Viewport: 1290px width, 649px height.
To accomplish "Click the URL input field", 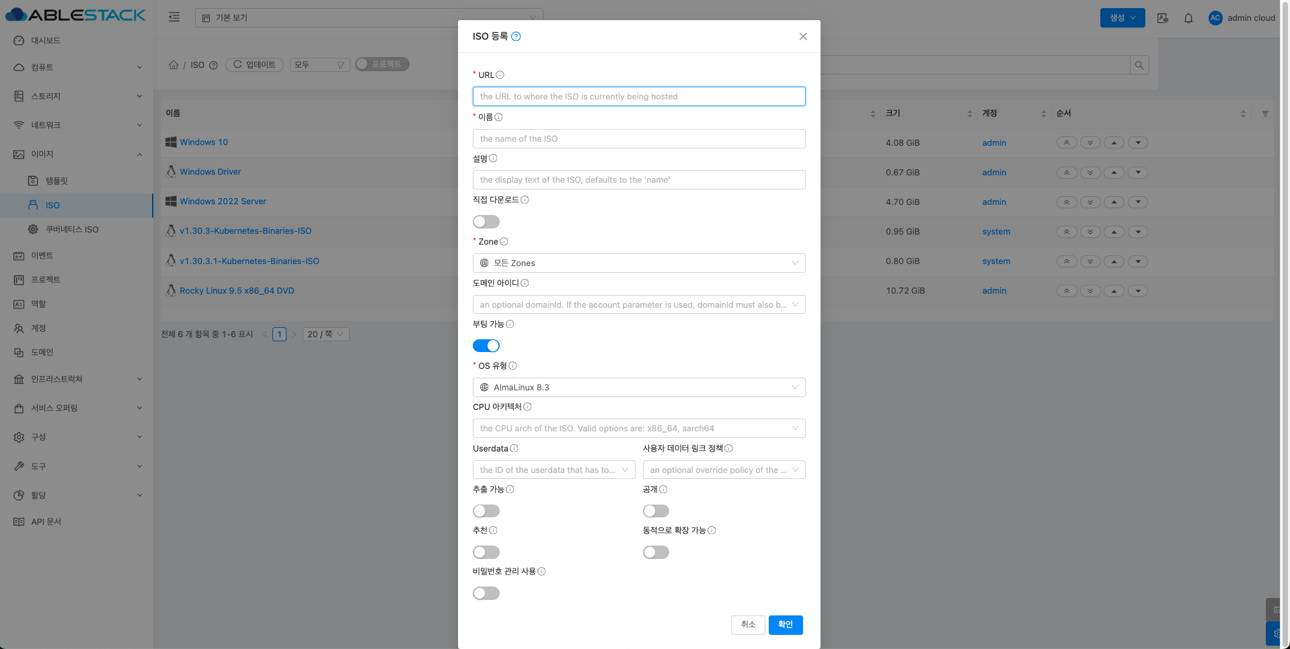I will click(638, 97).
